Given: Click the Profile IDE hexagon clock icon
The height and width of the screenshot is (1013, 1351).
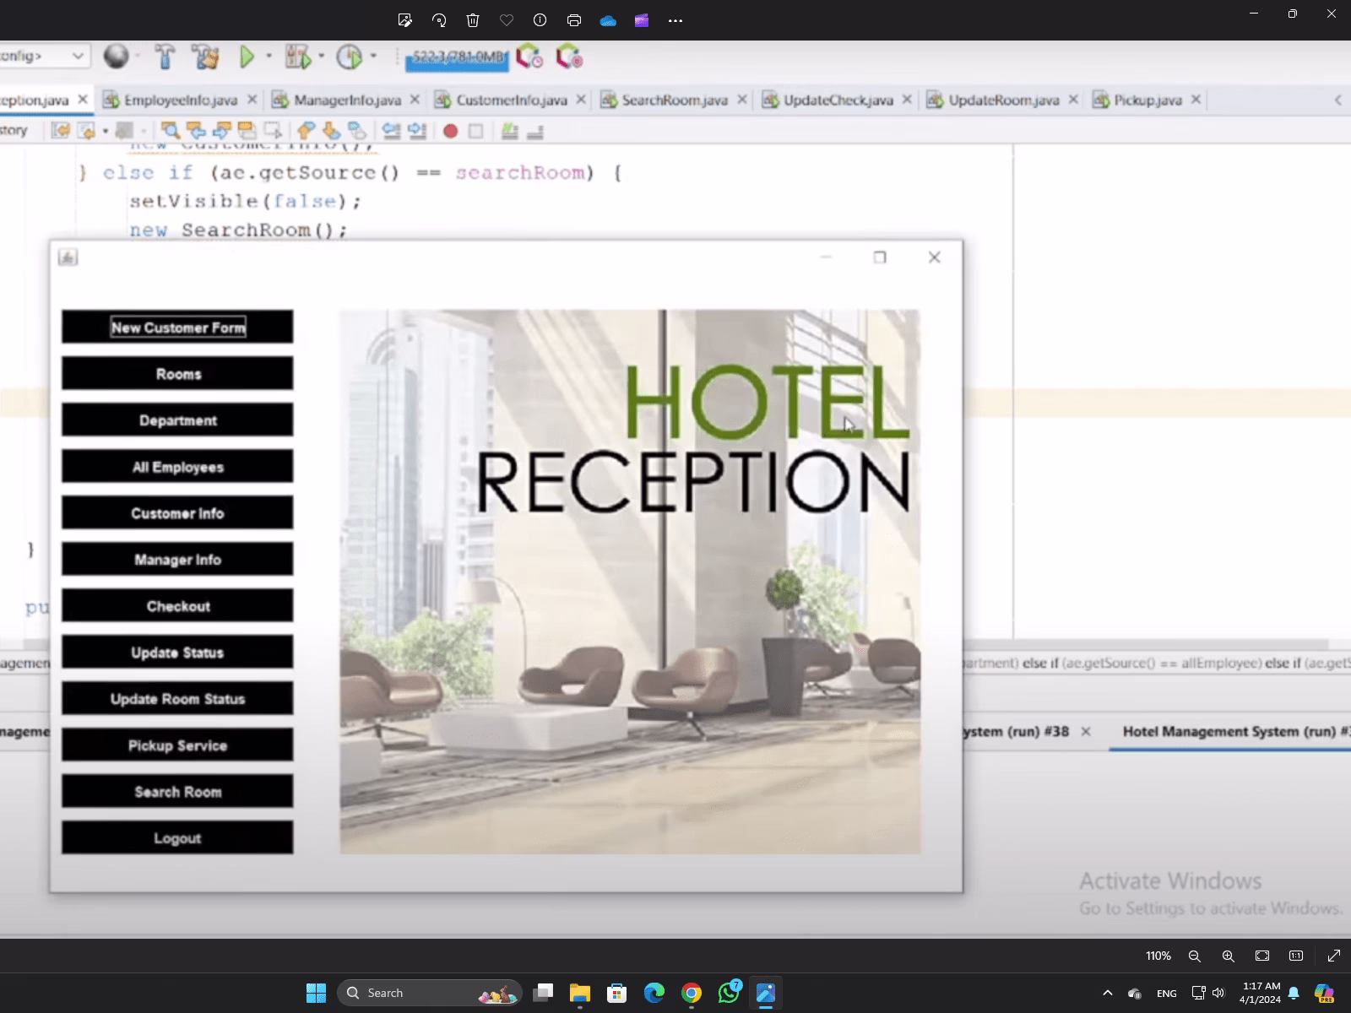Looking at the screenshot, I should [x=529, y=57].
